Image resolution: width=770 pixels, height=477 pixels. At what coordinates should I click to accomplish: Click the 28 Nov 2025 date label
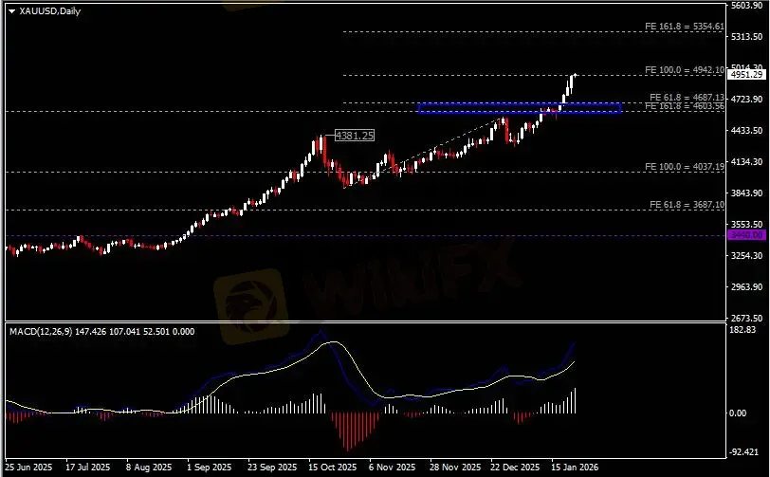(x=455, y=468)
